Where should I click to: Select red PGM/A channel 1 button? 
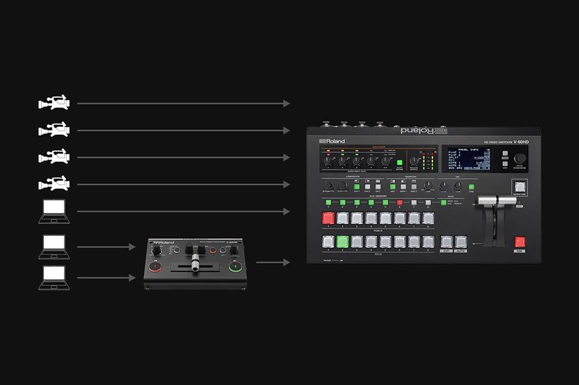pyautogui.click(x=328, y=218)
